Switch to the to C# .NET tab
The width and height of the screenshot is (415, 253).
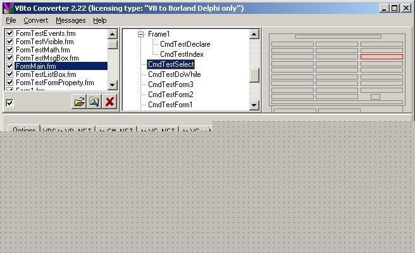point(116,129)
